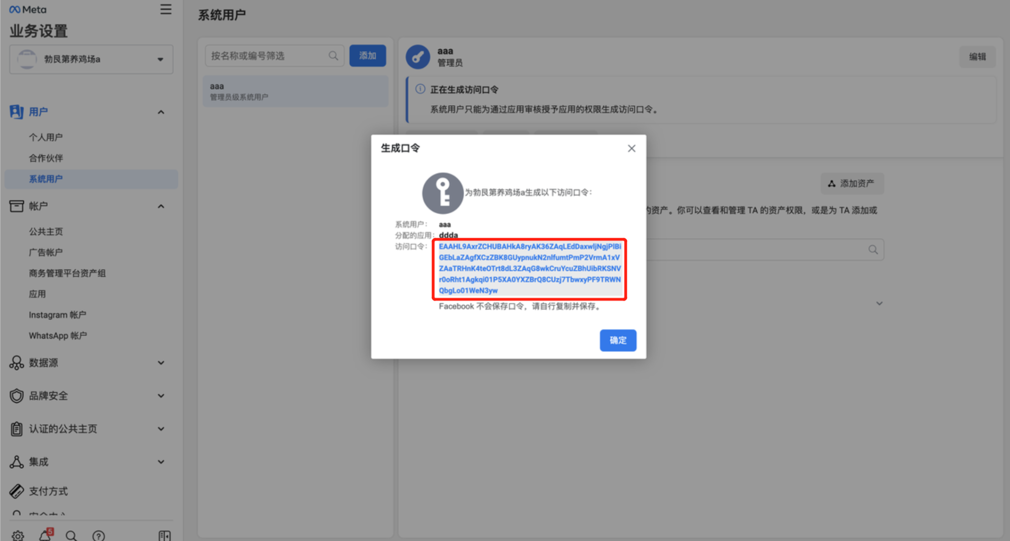Click the generated access token text
This screenshot has height=541, width=1010.
point(529,269)
